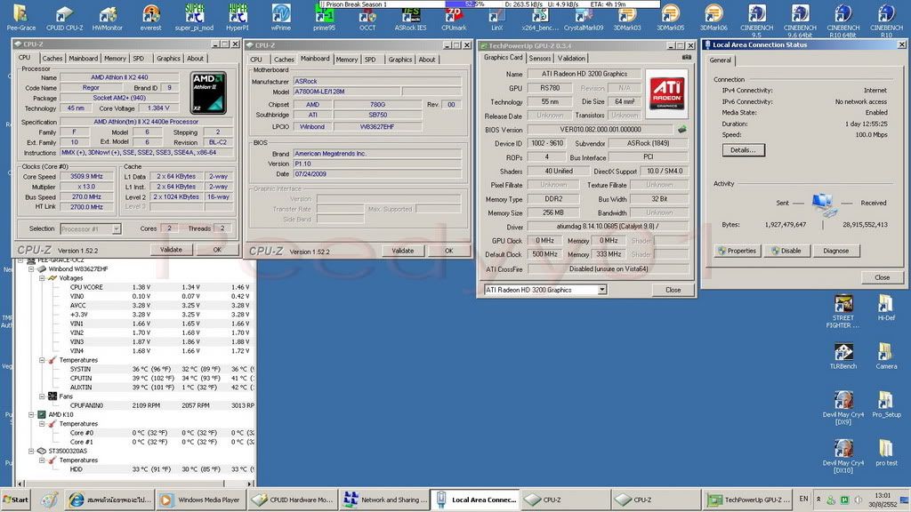Open the 3DMark06 desktop icon
The height and width of the screenshot is (512, 911).
pos(713,18)
